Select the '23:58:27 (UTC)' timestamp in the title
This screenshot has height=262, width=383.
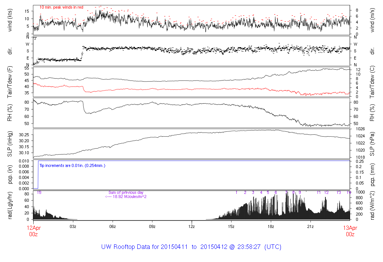point(260,247)
